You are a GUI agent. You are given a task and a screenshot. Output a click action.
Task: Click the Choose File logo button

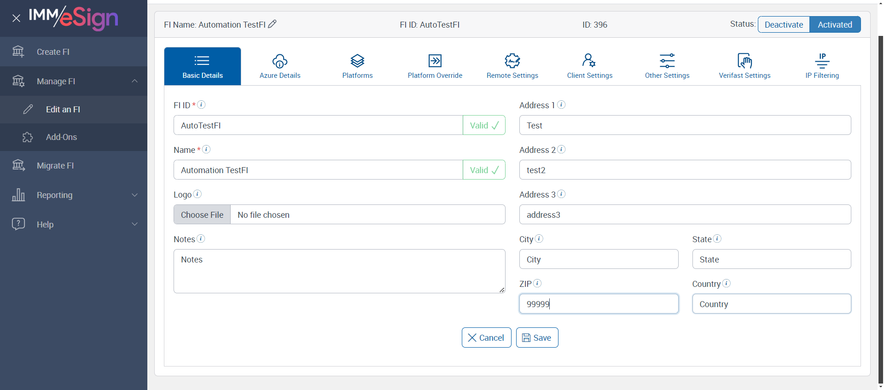pos(202,215)
